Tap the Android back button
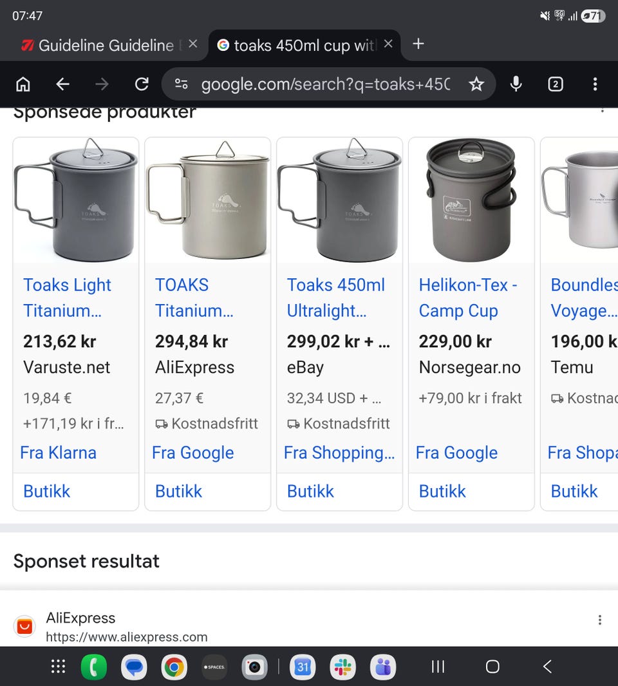The width and height of the screenshot is (618, 686). (547, 666)
